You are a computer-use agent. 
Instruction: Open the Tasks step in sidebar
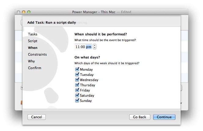(x=33, y=34)
